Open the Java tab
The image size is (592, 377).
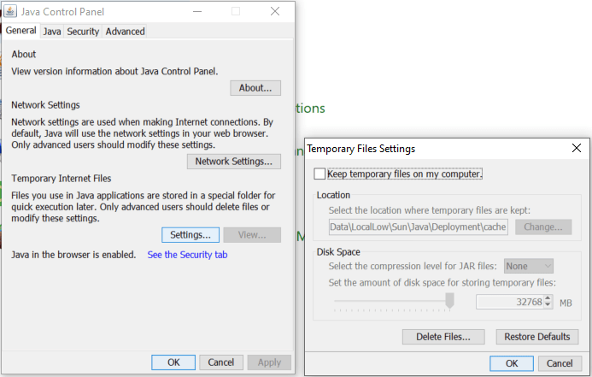[x=52, y=32]
